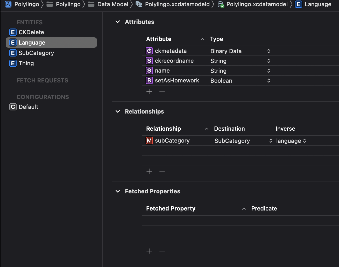339x267 pixels.
Task: Click the Polylingo.xcdatamodeld file icon
Action: click(139, 4)
